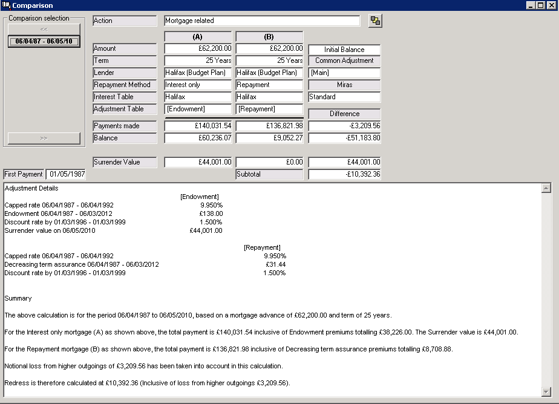
Task: Click the Common Adjustment button
Action: pos(344,60)
